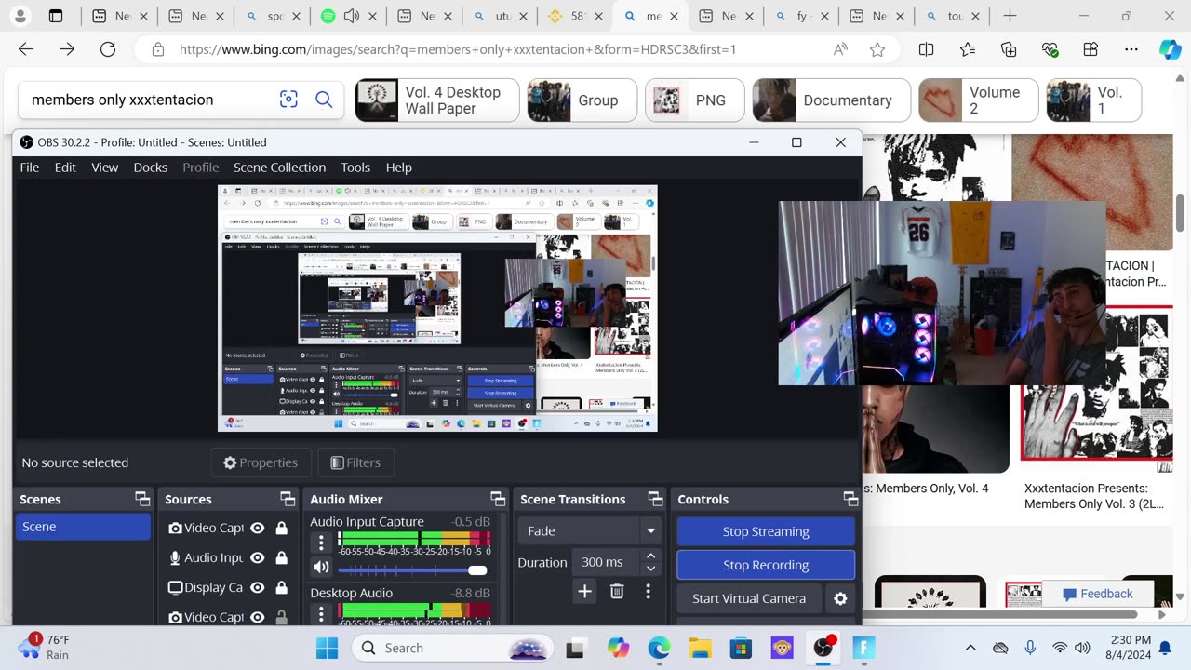1191x670 pixels.
Task: Delete the selected scene transition
Action: [x=616, y=591]
